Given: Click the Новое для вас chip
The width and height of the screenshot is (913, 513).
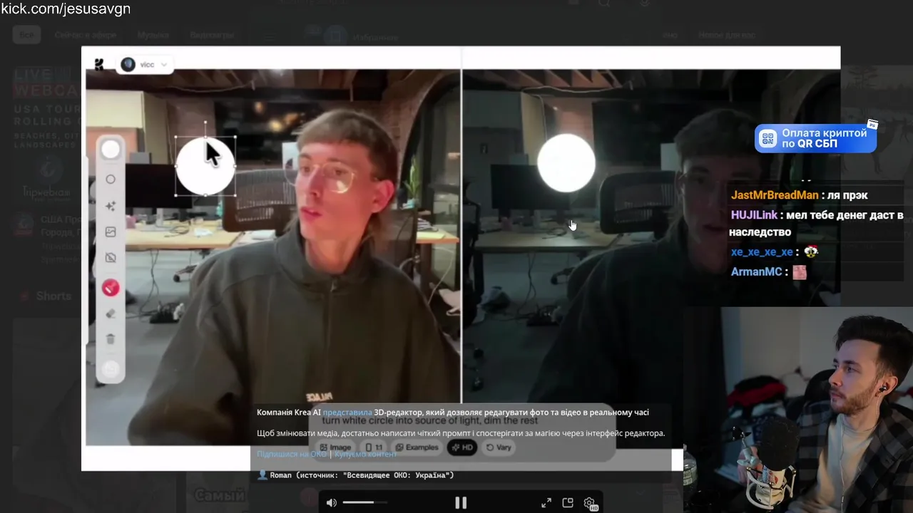Looking at the screenshot, I should [727, 35].
